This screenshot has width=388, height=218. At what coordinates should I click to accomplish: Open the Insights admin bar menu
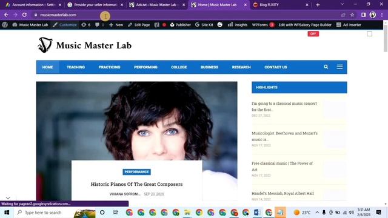238,25
